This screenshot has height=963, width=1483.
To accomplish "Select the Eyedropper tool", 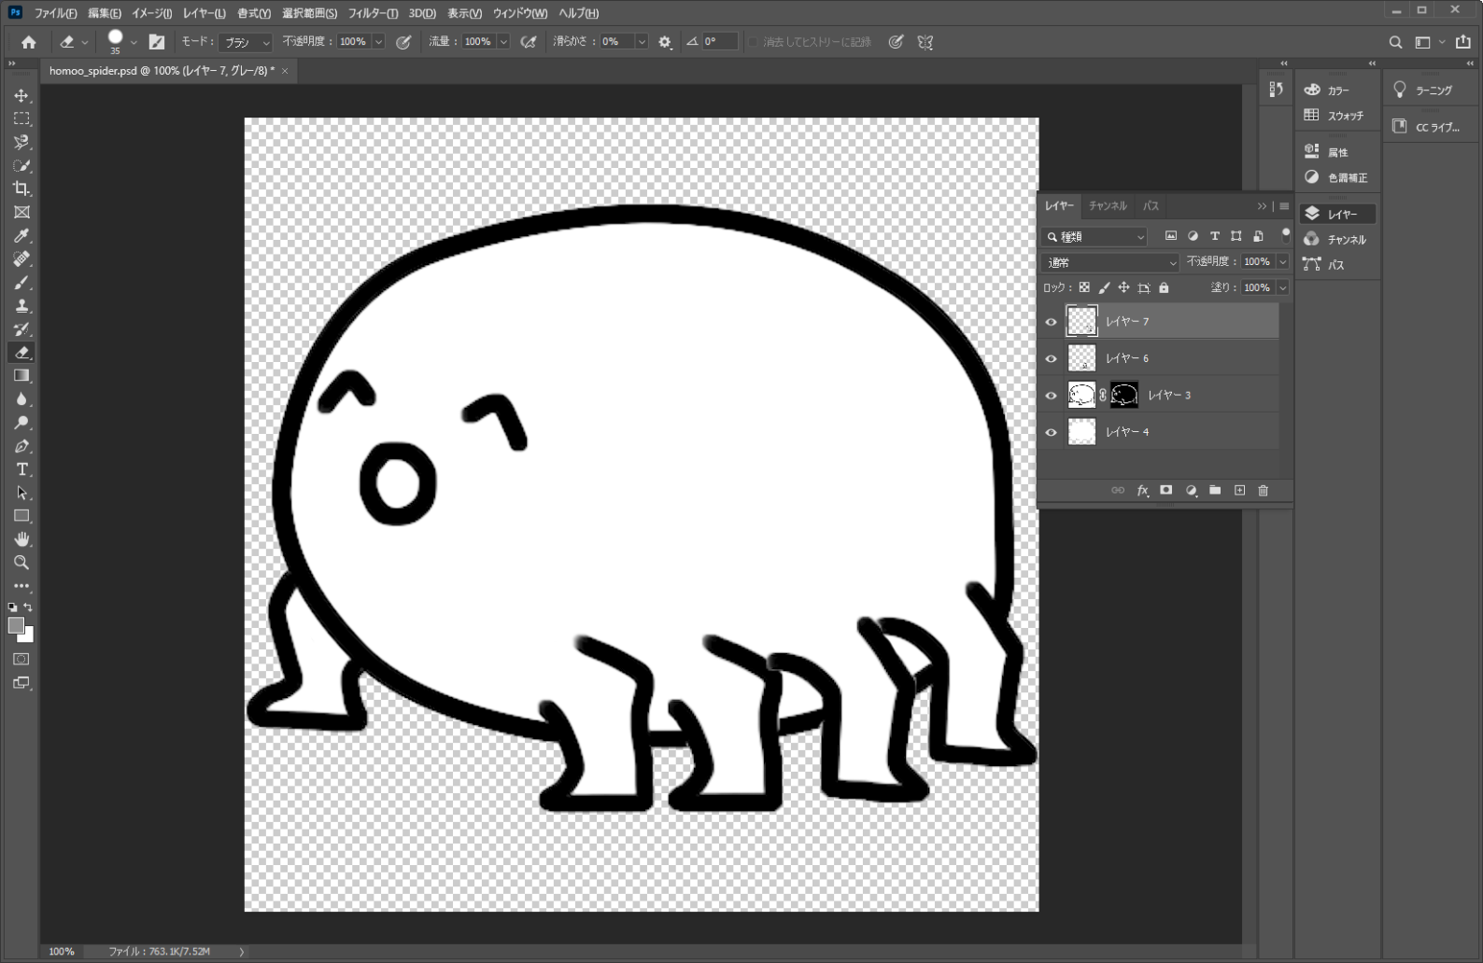I will click(x=21, y=235).
